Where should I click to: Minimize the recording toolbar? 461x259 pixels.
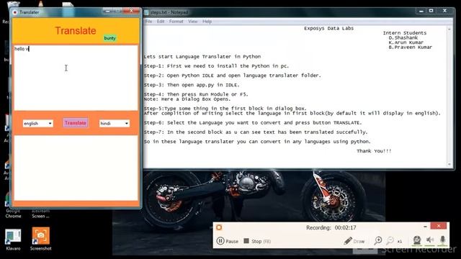pyautogui.click(x=425, y=227)
